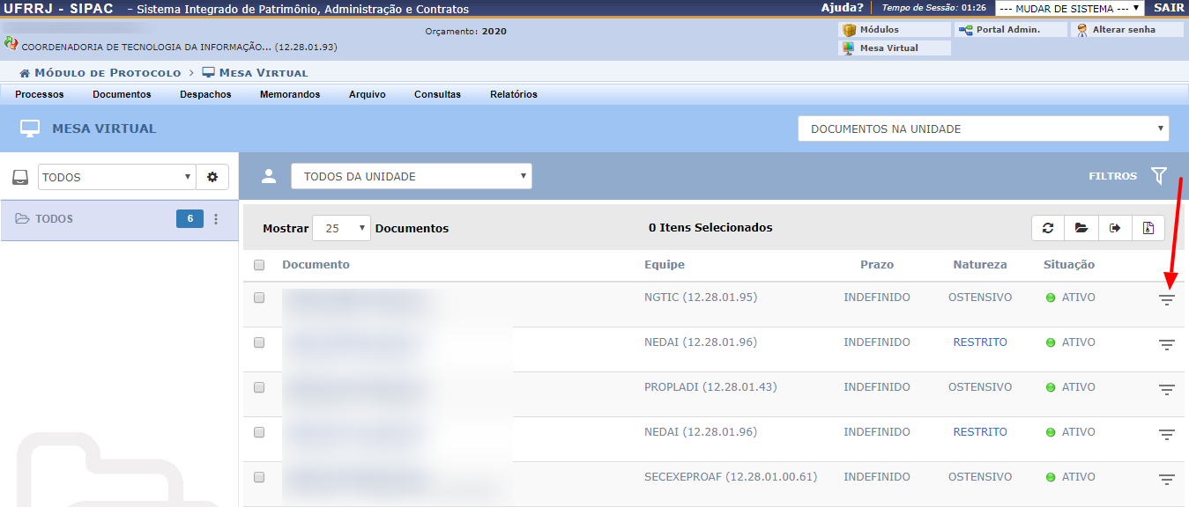This screenshot has height=507, width=1189.
Task: Open the Mostrar 25 documents dropdown
Action: (x=341, y=228)
